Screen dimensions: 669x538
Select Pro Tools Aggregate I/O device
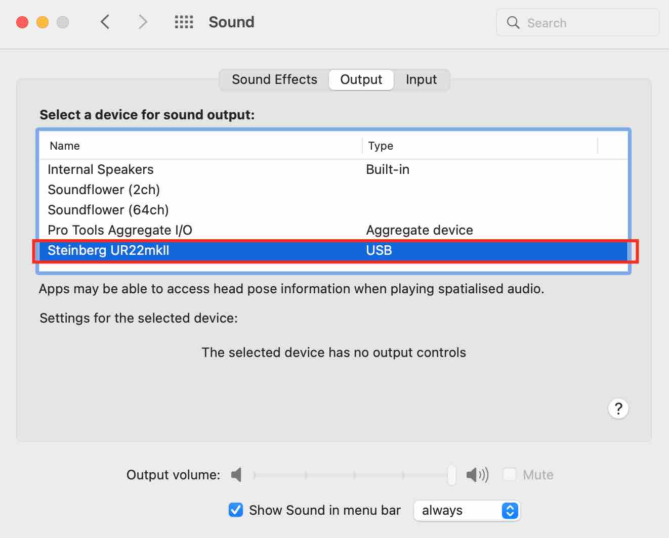pos(333,230)
